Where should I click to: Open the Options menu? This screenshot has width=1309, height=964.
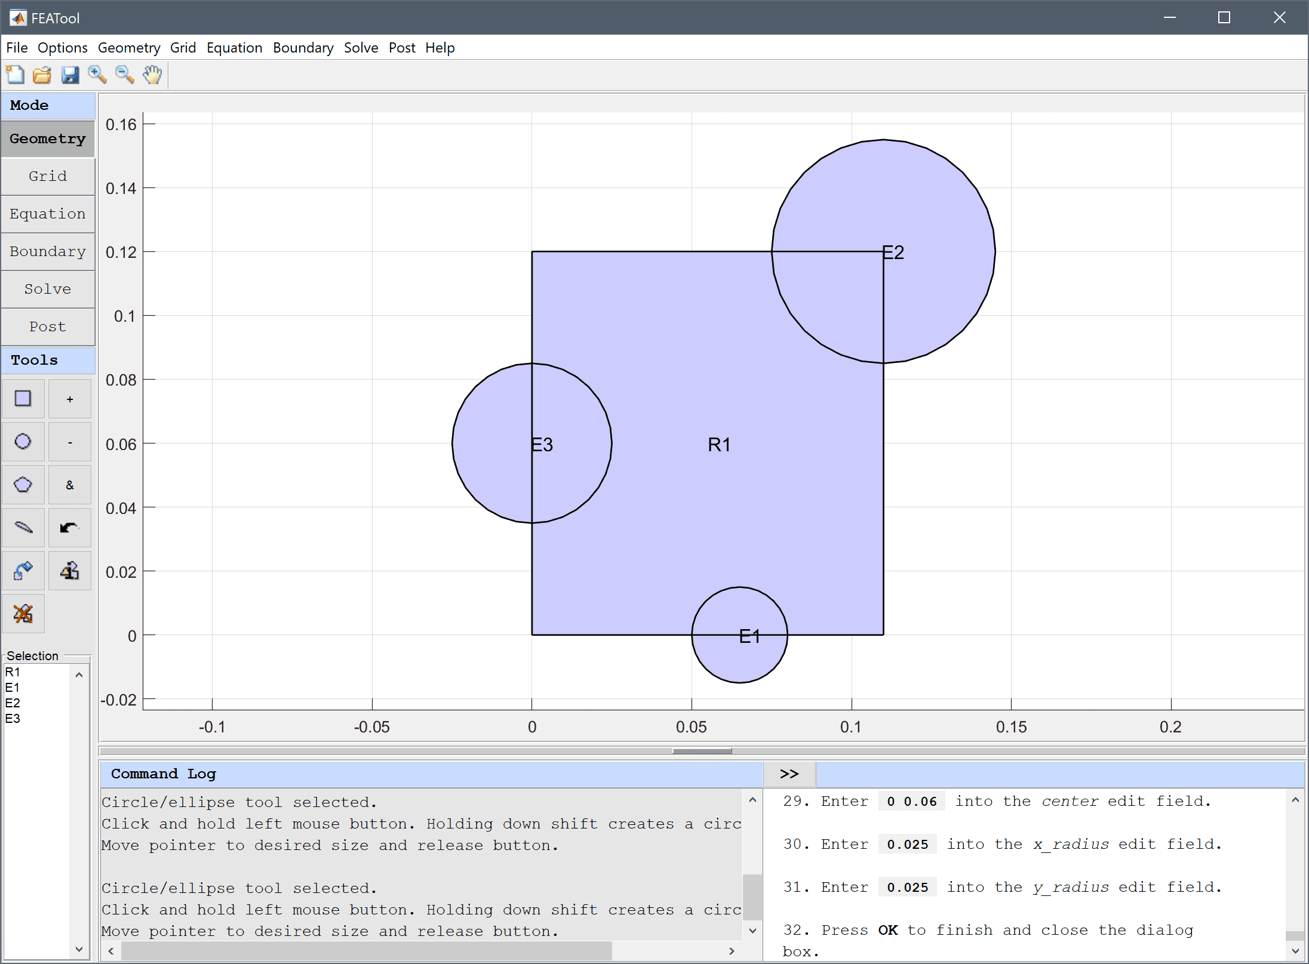pos(62,47)
